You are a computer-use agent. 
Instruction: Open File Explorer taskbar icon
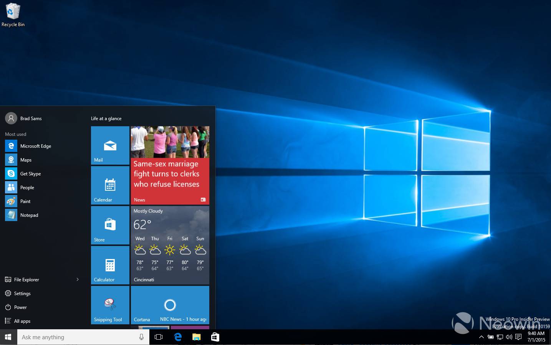197,337
